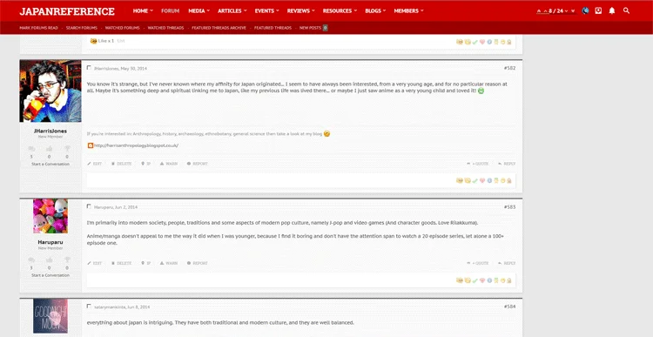This screenshot has height=337, width=653.
Task: Click the warning triangle Warn on post #583
Action: tap(162, 263)
